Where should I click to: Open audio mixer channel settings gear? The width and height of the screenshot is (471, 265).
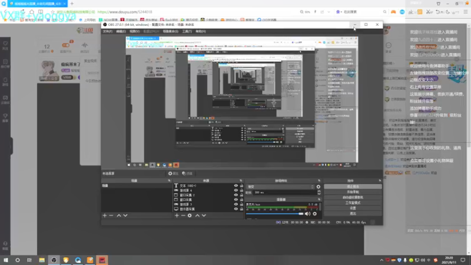tap(314, 214)
